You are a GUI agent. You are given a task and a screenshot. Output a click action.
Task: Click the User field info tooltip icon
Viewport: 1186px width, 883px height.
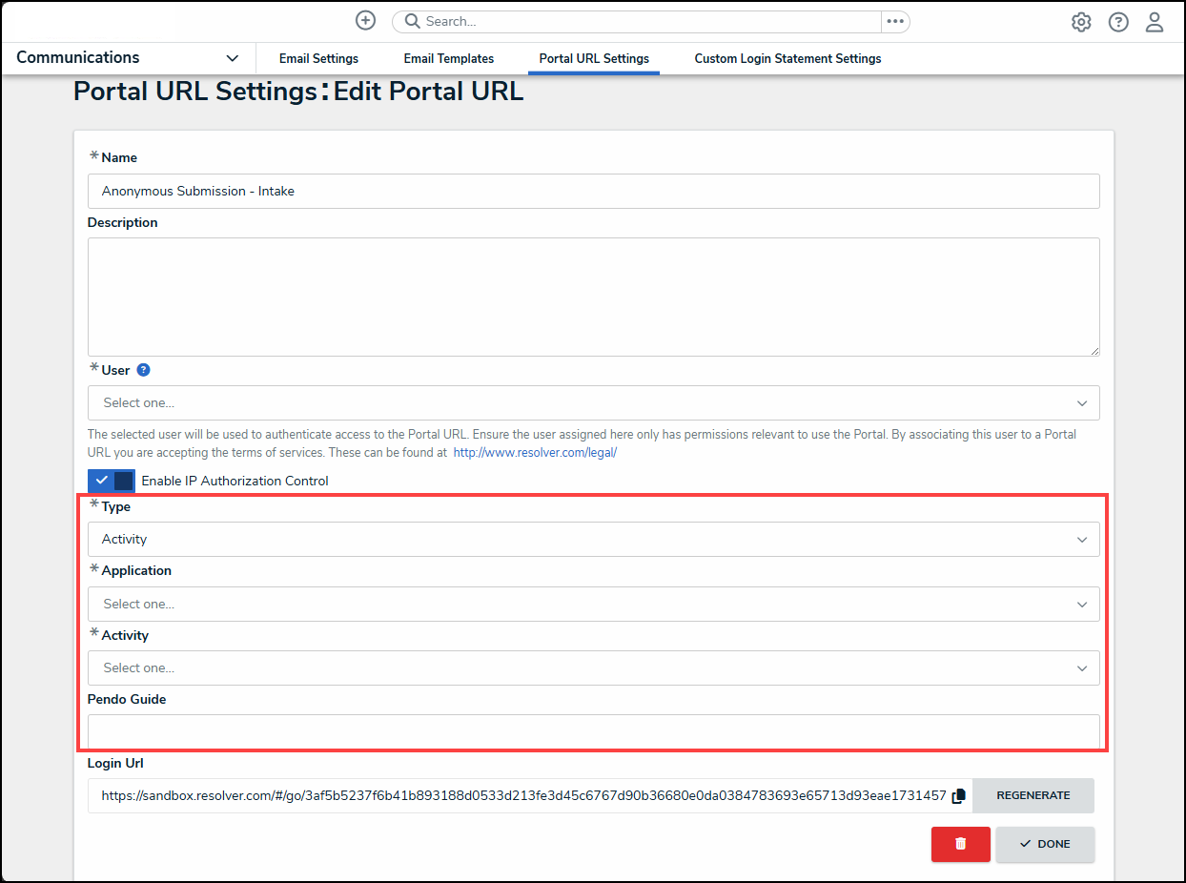click(x=144, y=370)
